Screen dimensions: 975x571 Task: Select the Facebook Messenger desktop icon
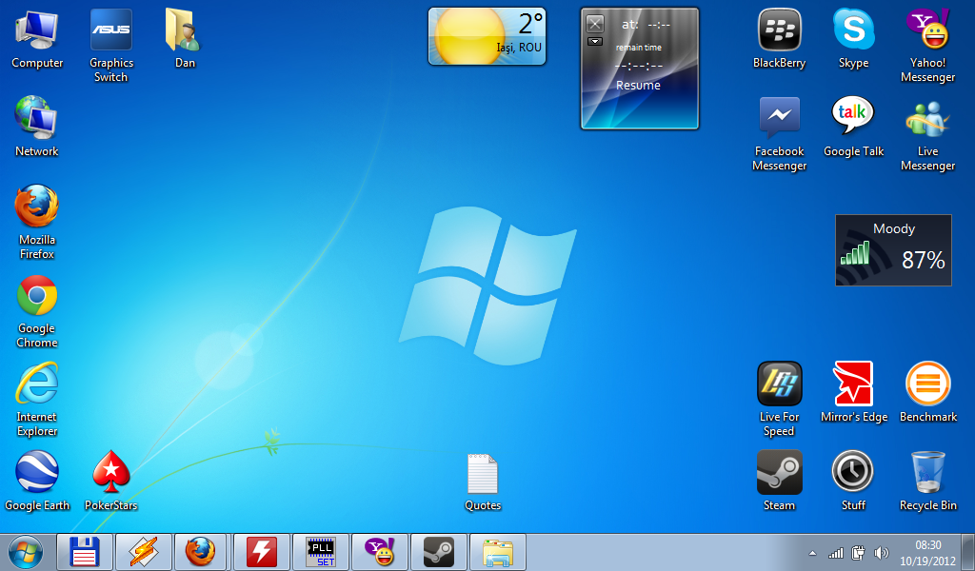[779, 133]
